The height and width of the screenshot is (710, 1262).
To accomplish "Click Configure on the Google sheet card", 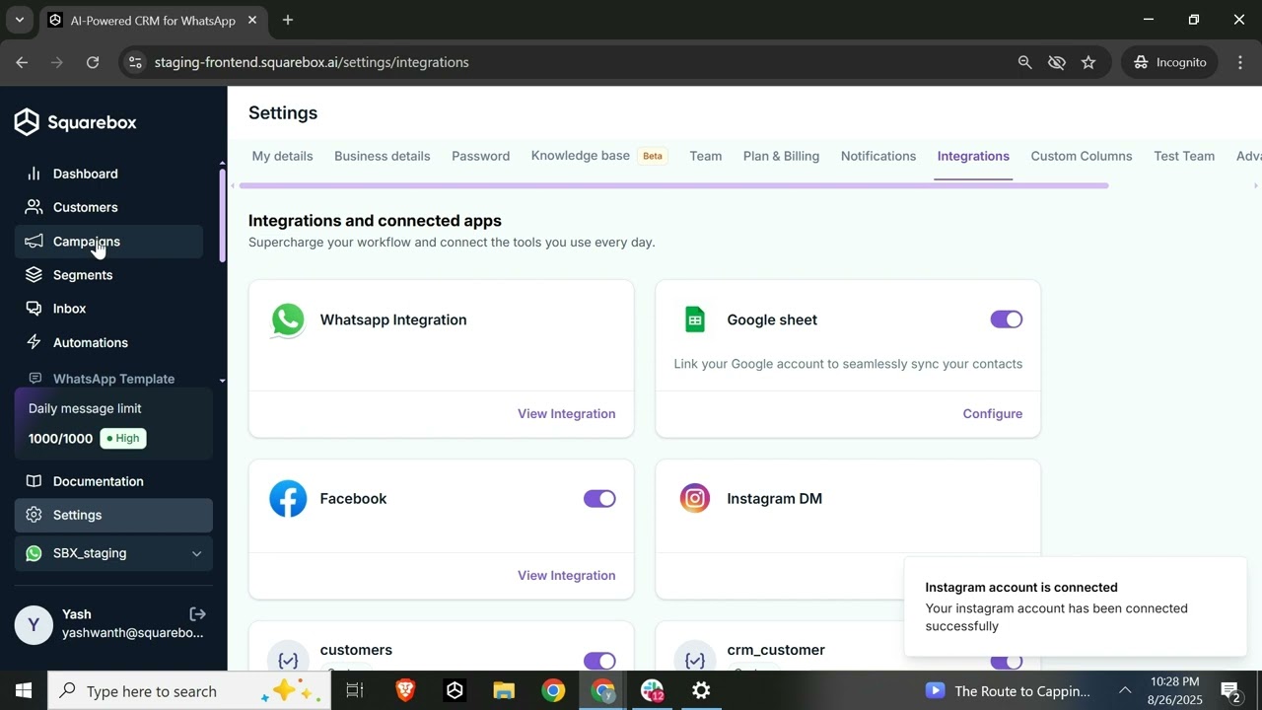I will [x=993, y=414].
